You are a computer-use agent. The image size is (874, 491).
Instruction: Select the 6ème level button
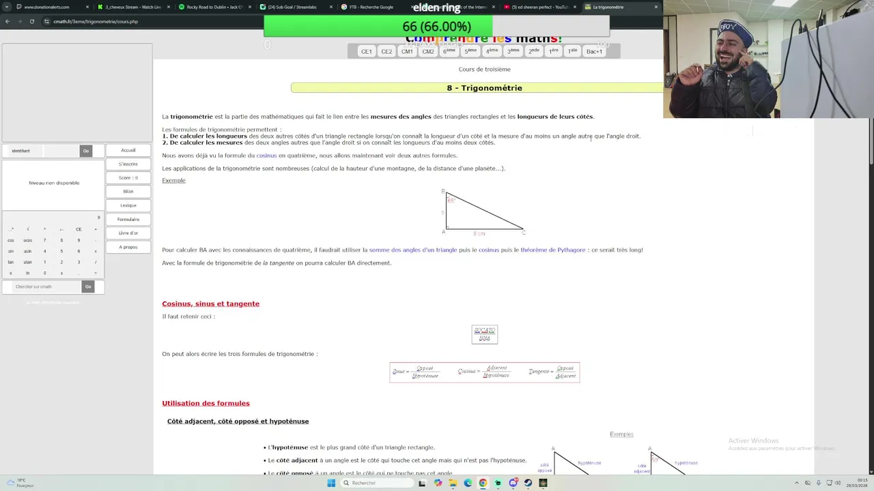point(449,51)
